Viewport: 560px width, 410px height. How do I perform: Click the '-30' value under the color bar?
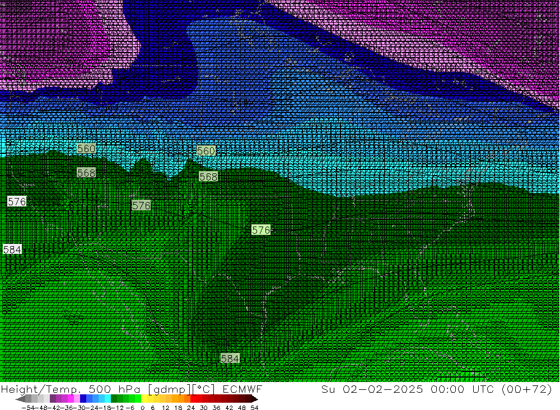pyautogui.click(x=80, y=408)
